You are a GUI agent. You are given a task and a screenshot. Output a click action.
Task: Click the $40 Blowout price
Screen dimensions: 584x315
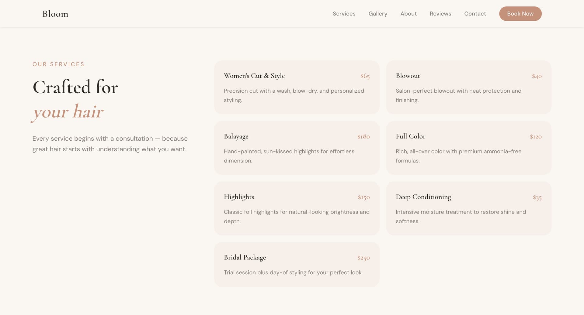[537, 76]
